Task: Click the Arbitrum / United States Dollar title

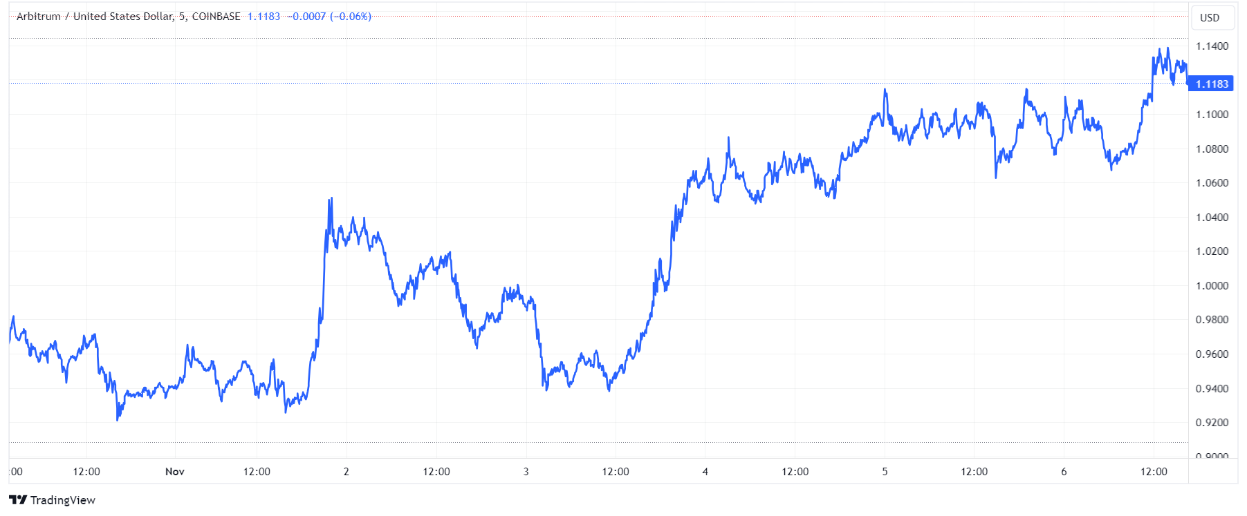Action: 94,17
